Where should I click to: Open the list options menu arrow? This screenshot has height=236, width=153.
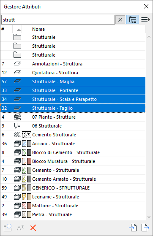(145, 19)
